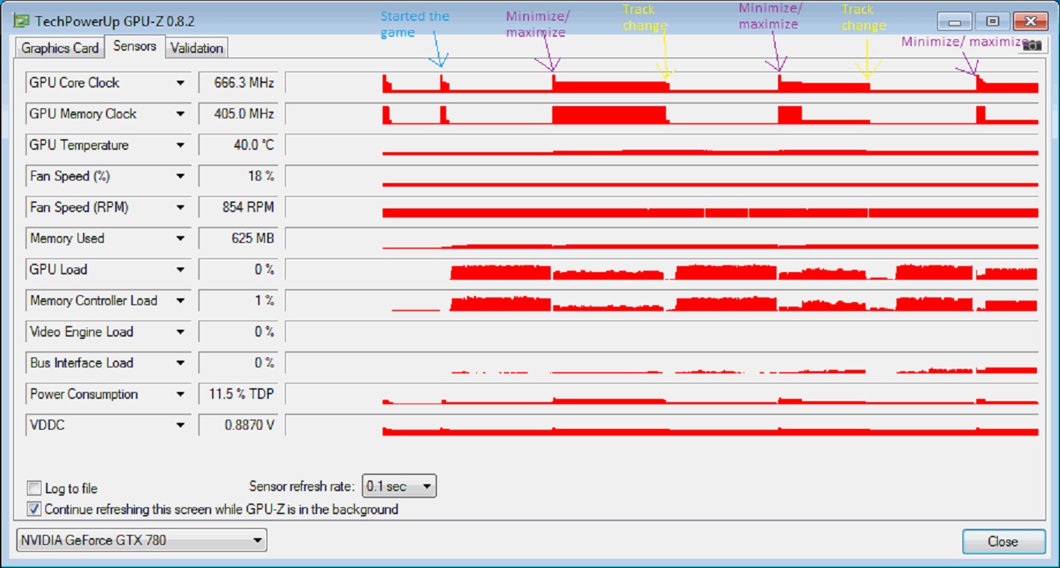Click the GPU-Z app icon in title bar
Viewport: 1060px width, 568px height.
22,21
